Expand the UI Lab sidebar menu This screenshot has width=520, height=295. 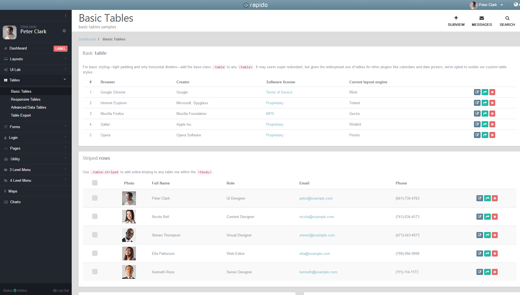36,70
